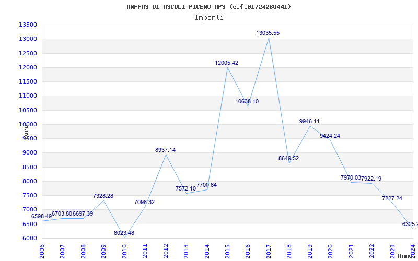Click y-axis tick 6000

pos(29,239)
